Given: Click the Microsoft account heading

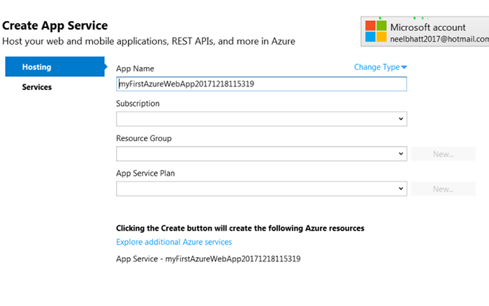Looking at the screenshot, I should (x=428, y=27).
